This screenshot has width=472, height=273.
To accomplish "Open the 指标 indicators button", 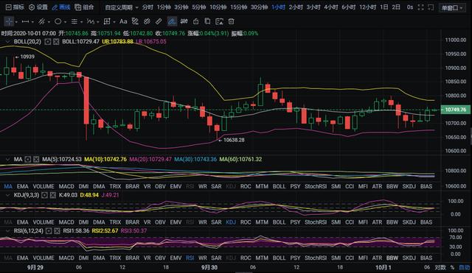I will click(15, 7).
